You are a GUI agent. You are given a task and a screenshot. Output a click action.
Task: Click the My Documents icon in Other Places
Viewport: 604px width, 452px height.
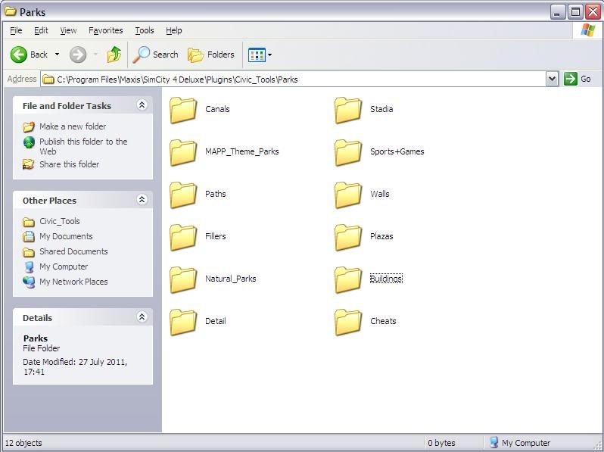[x=29, y=236]
